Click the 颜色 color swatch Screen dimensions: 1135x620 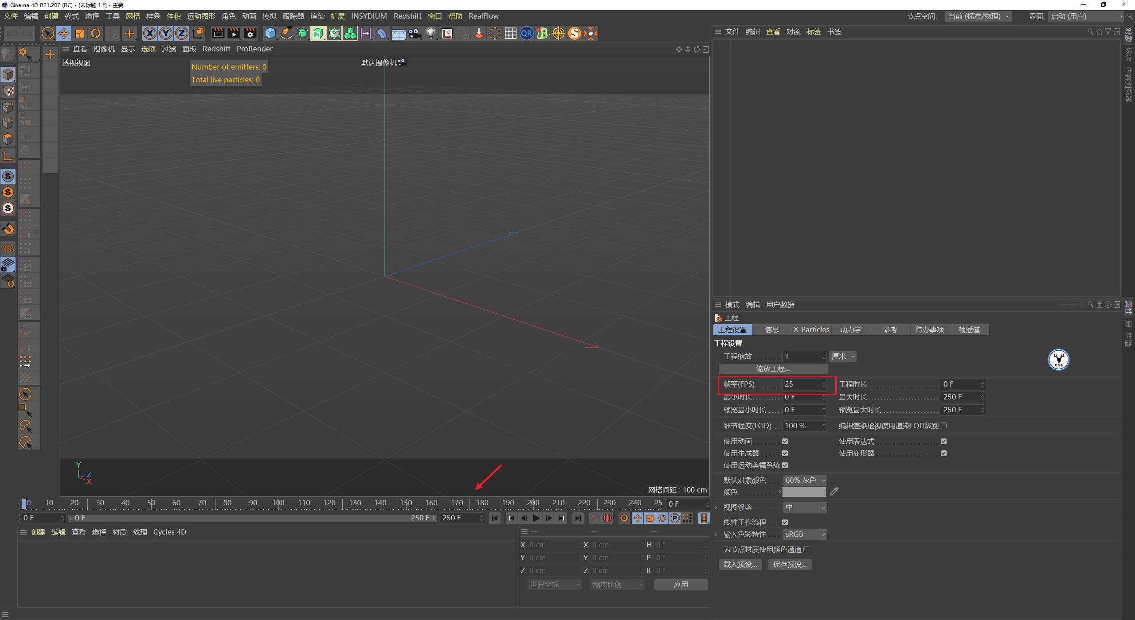(804, 492)
